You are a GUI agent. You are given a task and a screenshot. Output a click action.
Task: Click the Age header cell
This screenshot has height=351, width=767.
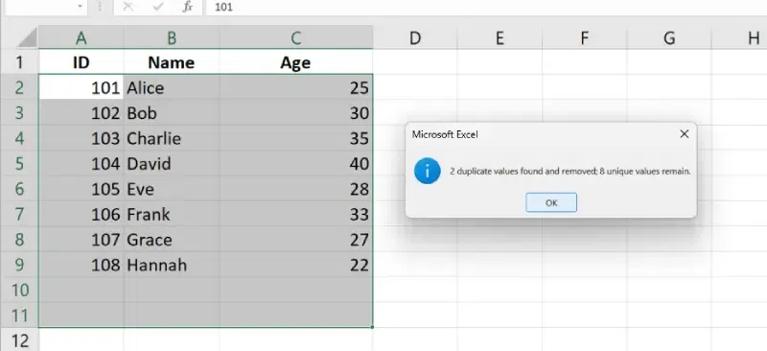pos(296,62)
